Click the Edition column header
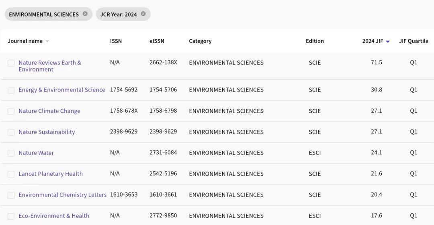The height and width of the screenshot is (225, 434). (315, 41)
